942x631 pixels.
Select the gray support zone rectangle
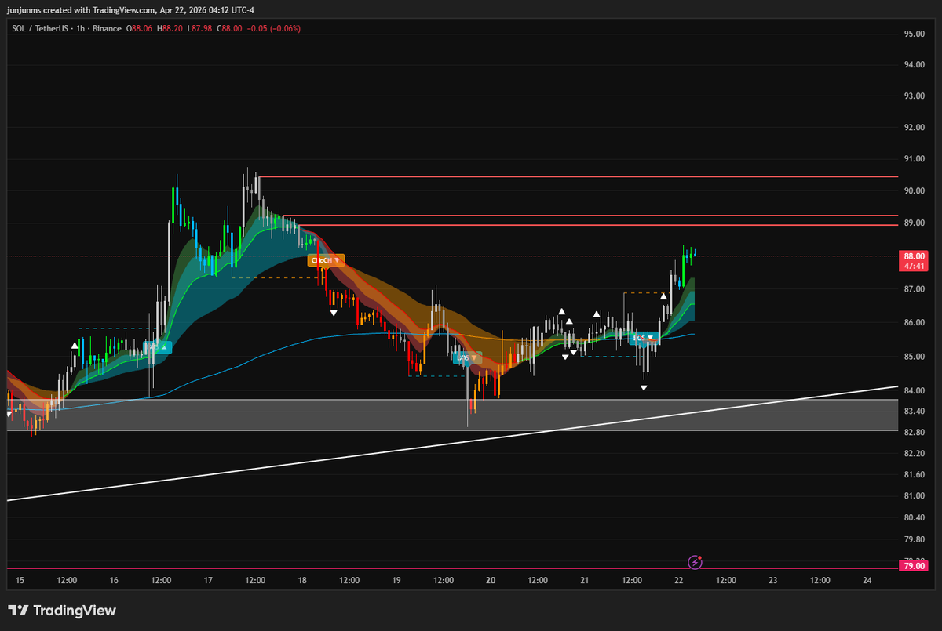452,415
